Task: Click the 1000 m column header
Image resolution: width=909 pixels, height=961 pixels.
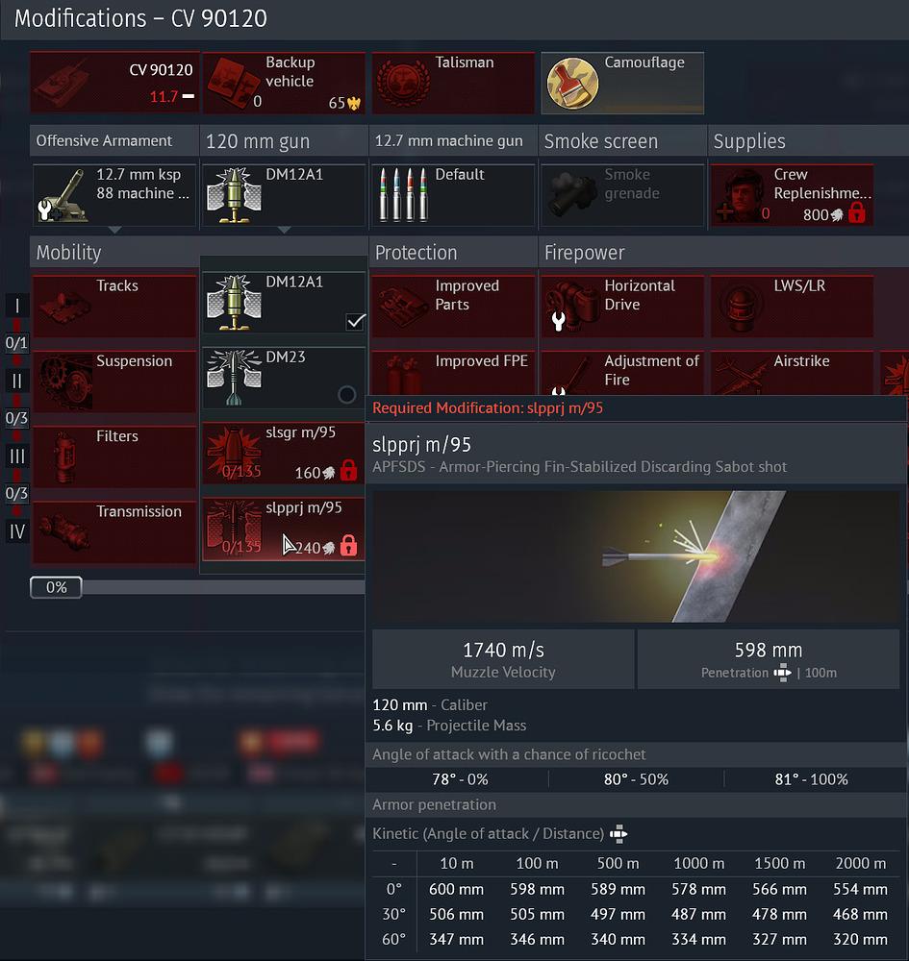Action: click(698, 864)
